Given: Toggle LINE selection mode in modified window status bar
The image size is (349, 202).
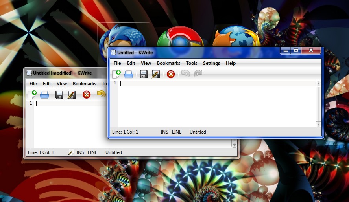Looking at the screenshot, I should click(x=92, y=152).
